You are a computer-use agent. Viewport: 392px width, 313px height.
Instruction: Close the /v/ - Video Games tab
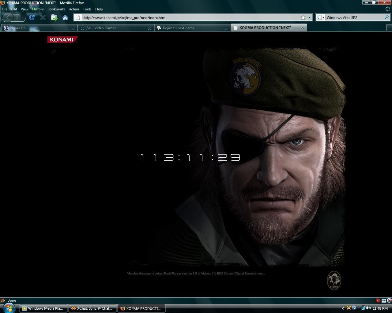tap(149, 28)
